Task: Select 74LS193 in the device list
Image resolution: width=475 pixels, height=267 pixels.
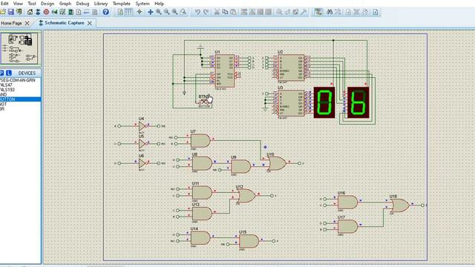Action: click(20, 90)
